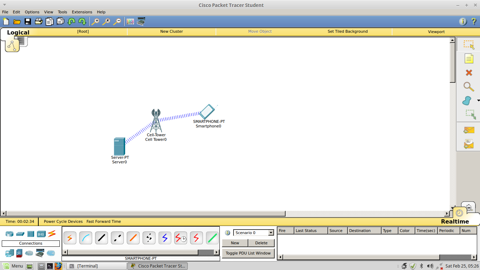Select the Place Note tool
Screen dimensions: 480x270
point(469,58)
